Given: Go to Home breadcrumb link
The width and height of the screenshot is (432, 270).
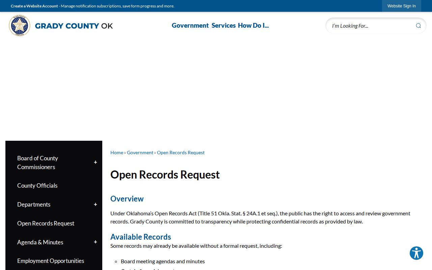Looking at the screenshot, I should [117, 153].
